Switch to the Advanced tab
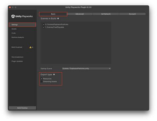The height and width of the screenshot is (121, 157). [x=79, y=14]
